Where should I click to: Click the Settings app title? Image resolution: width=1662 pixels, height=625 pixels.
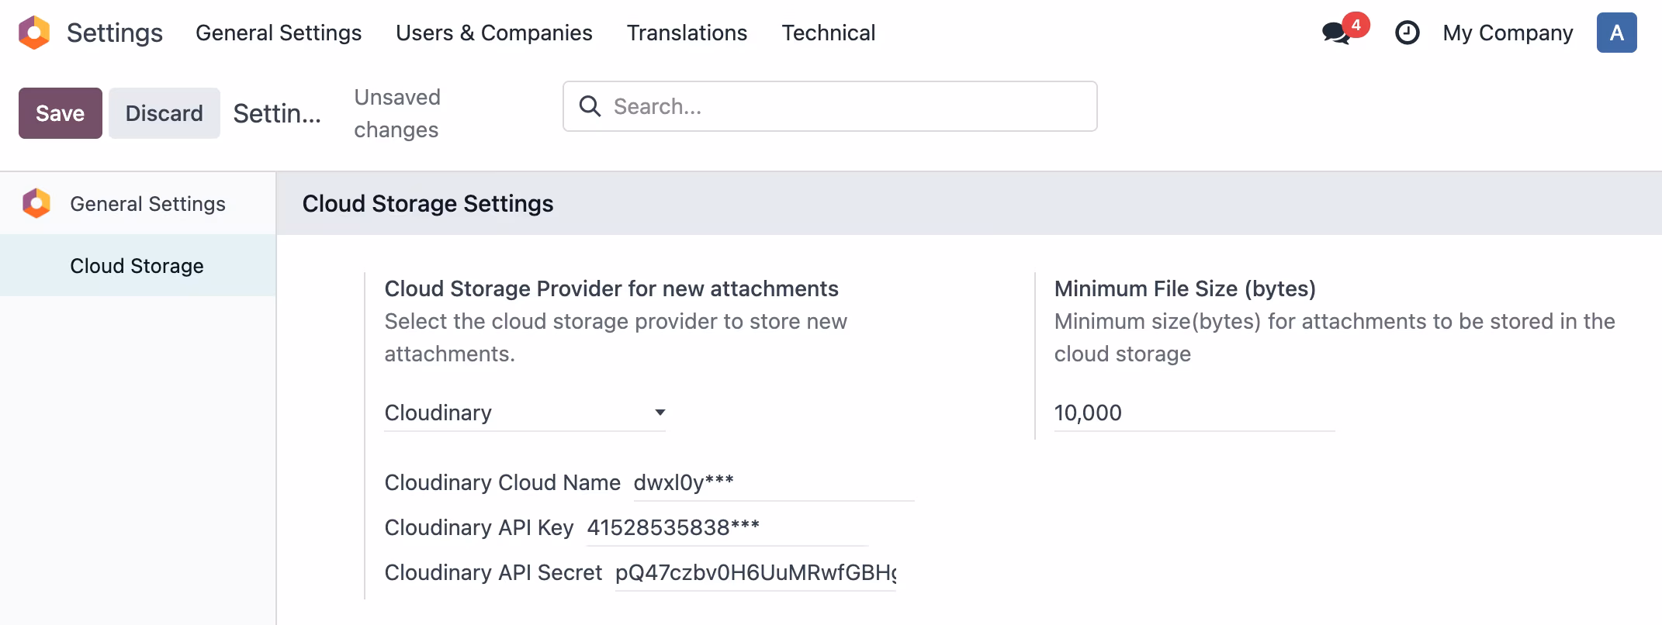pos(115,33)
